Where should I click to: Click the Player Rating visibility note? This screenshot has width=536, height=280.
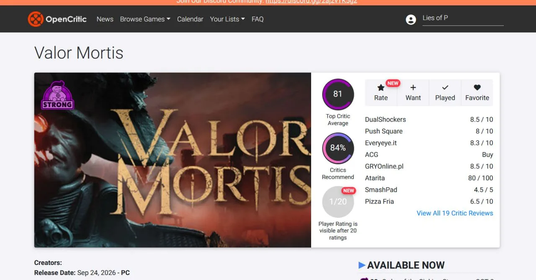338,231
